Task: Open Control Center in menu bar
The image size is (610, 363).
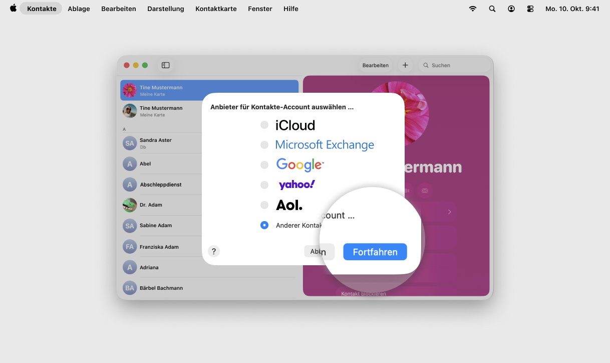Action: (x=530, y=9)
